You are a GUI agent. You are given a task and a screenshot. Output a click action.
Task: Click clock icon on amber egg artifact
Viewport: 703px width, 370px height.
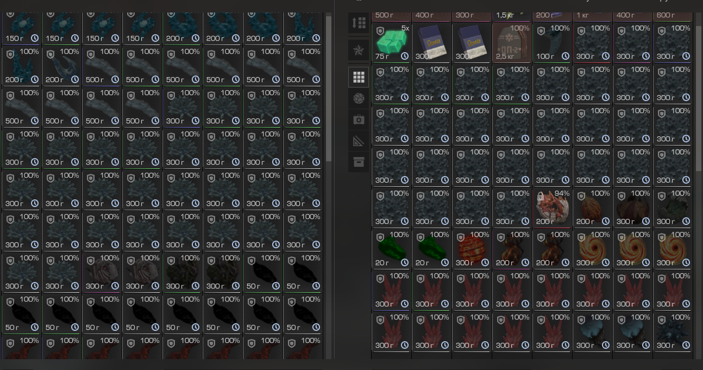606,221
